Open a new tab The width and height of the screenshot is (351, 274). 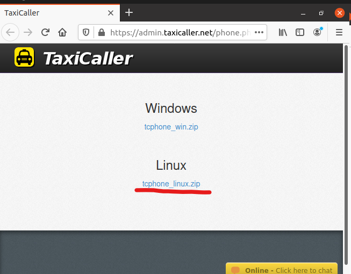(129, 12)
